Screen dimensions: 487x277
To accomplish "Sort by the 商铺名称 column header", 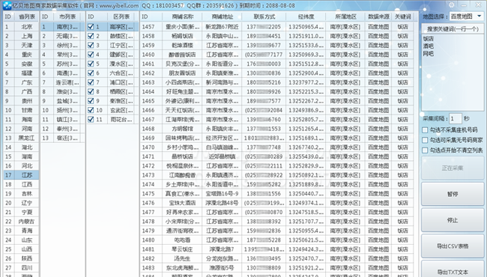I will pyautogui.click(x=182, y=16).
